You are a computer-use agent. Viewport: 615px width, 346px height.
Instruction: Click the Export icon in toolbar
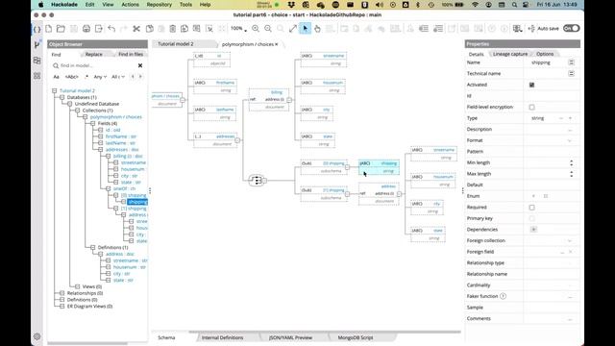tap(99, 29)
